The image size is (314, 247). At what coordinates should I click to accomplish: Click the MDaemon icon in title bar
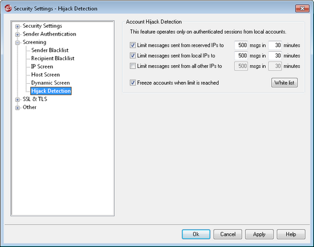(8, 8)
